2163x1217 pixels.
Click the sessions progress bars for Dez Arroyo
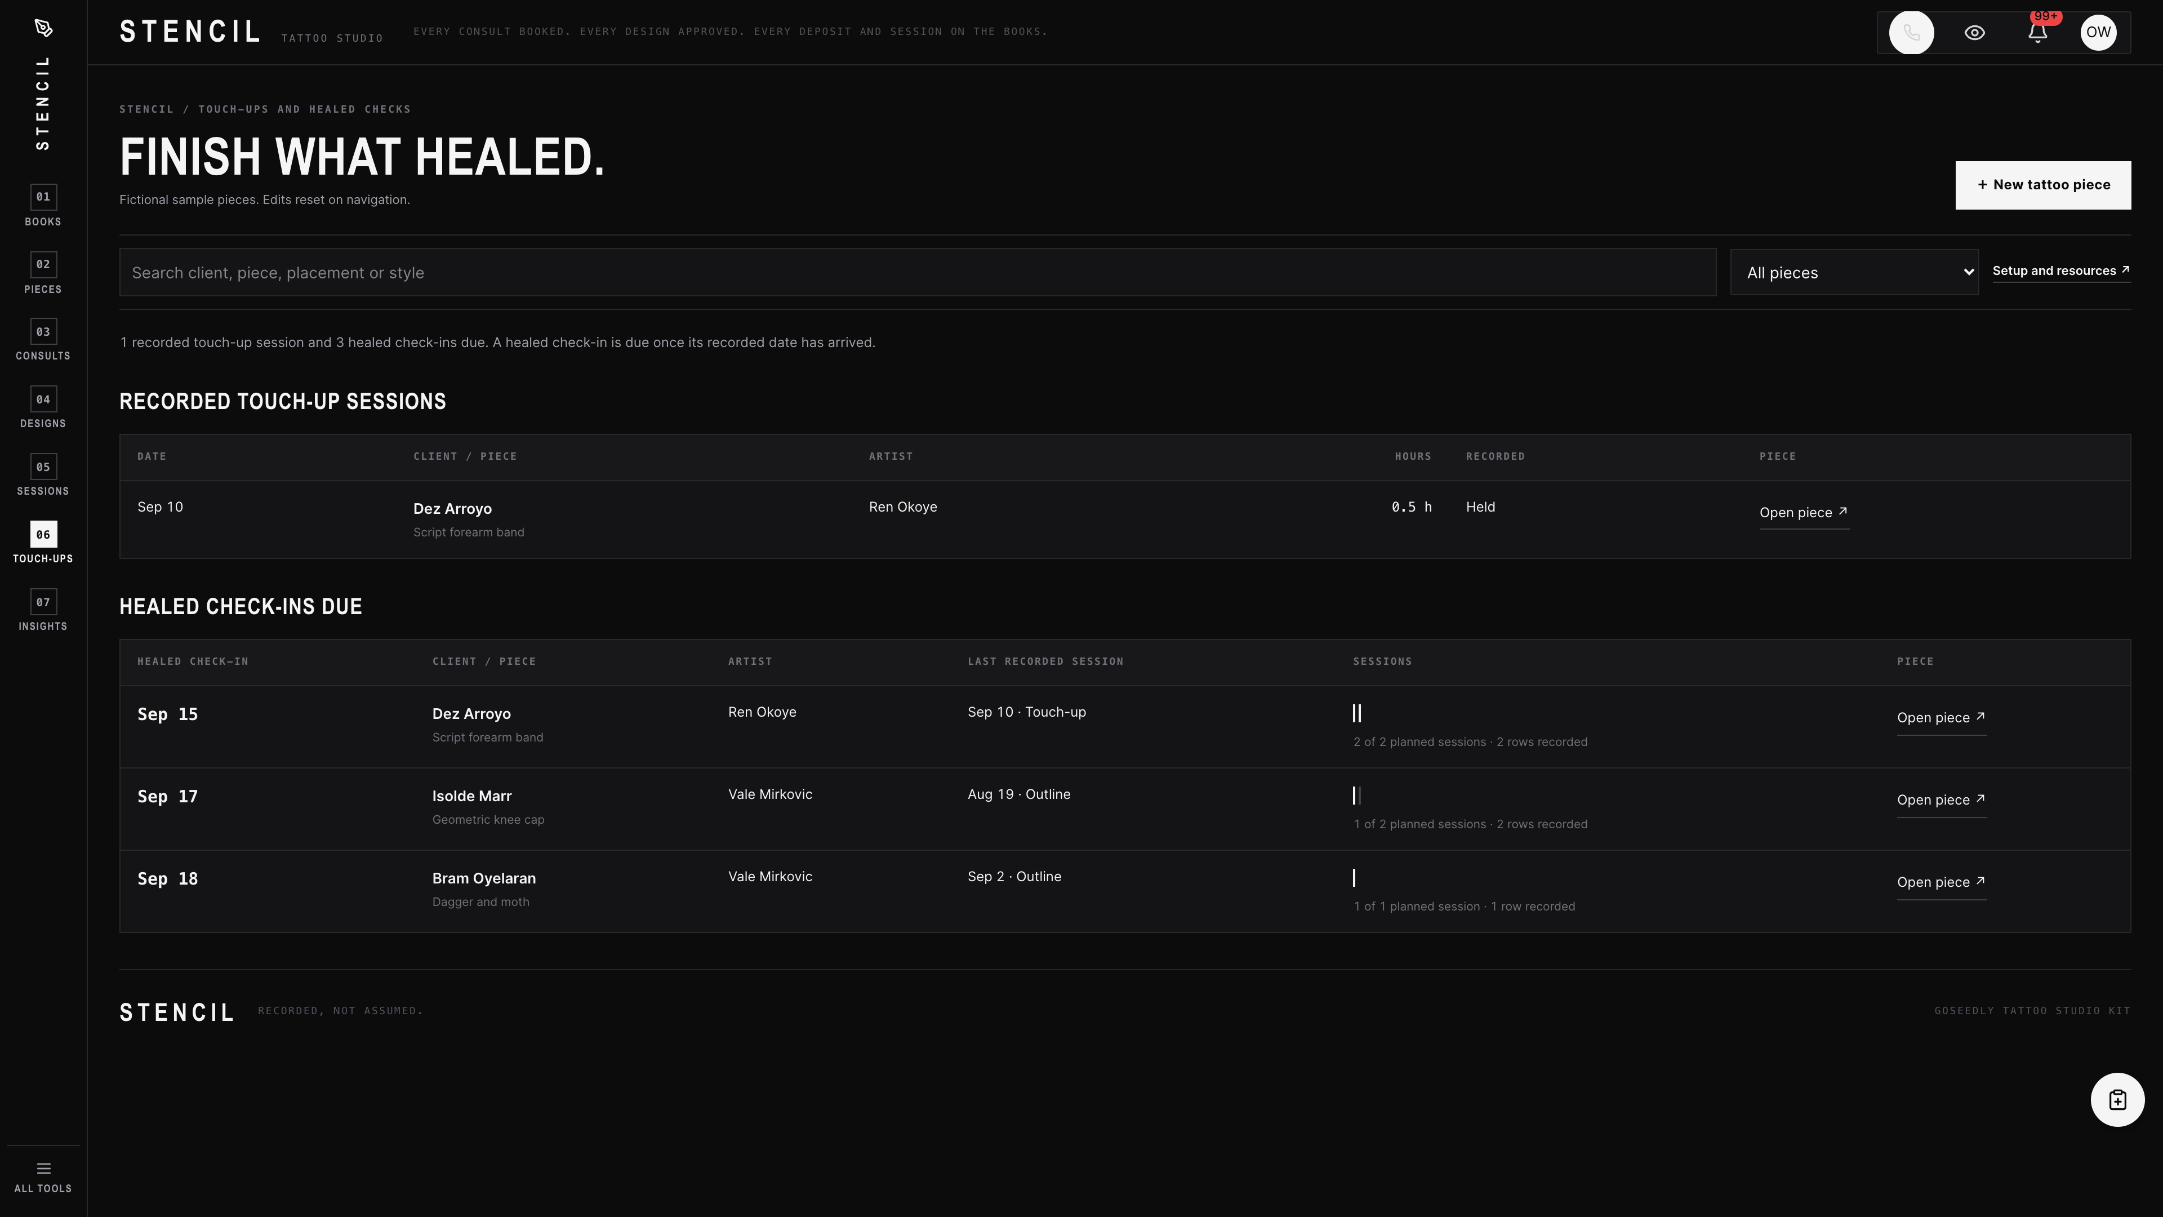[1356, 713]
